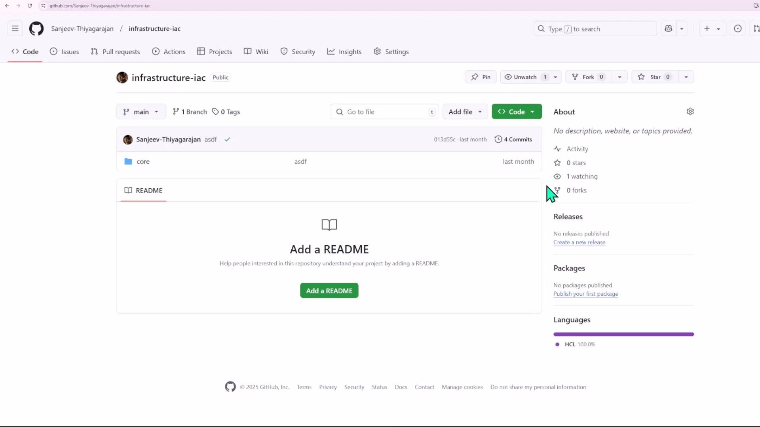Open the Add file dropdown
This screenshot has width=760, height=427.
coord(465,112)
